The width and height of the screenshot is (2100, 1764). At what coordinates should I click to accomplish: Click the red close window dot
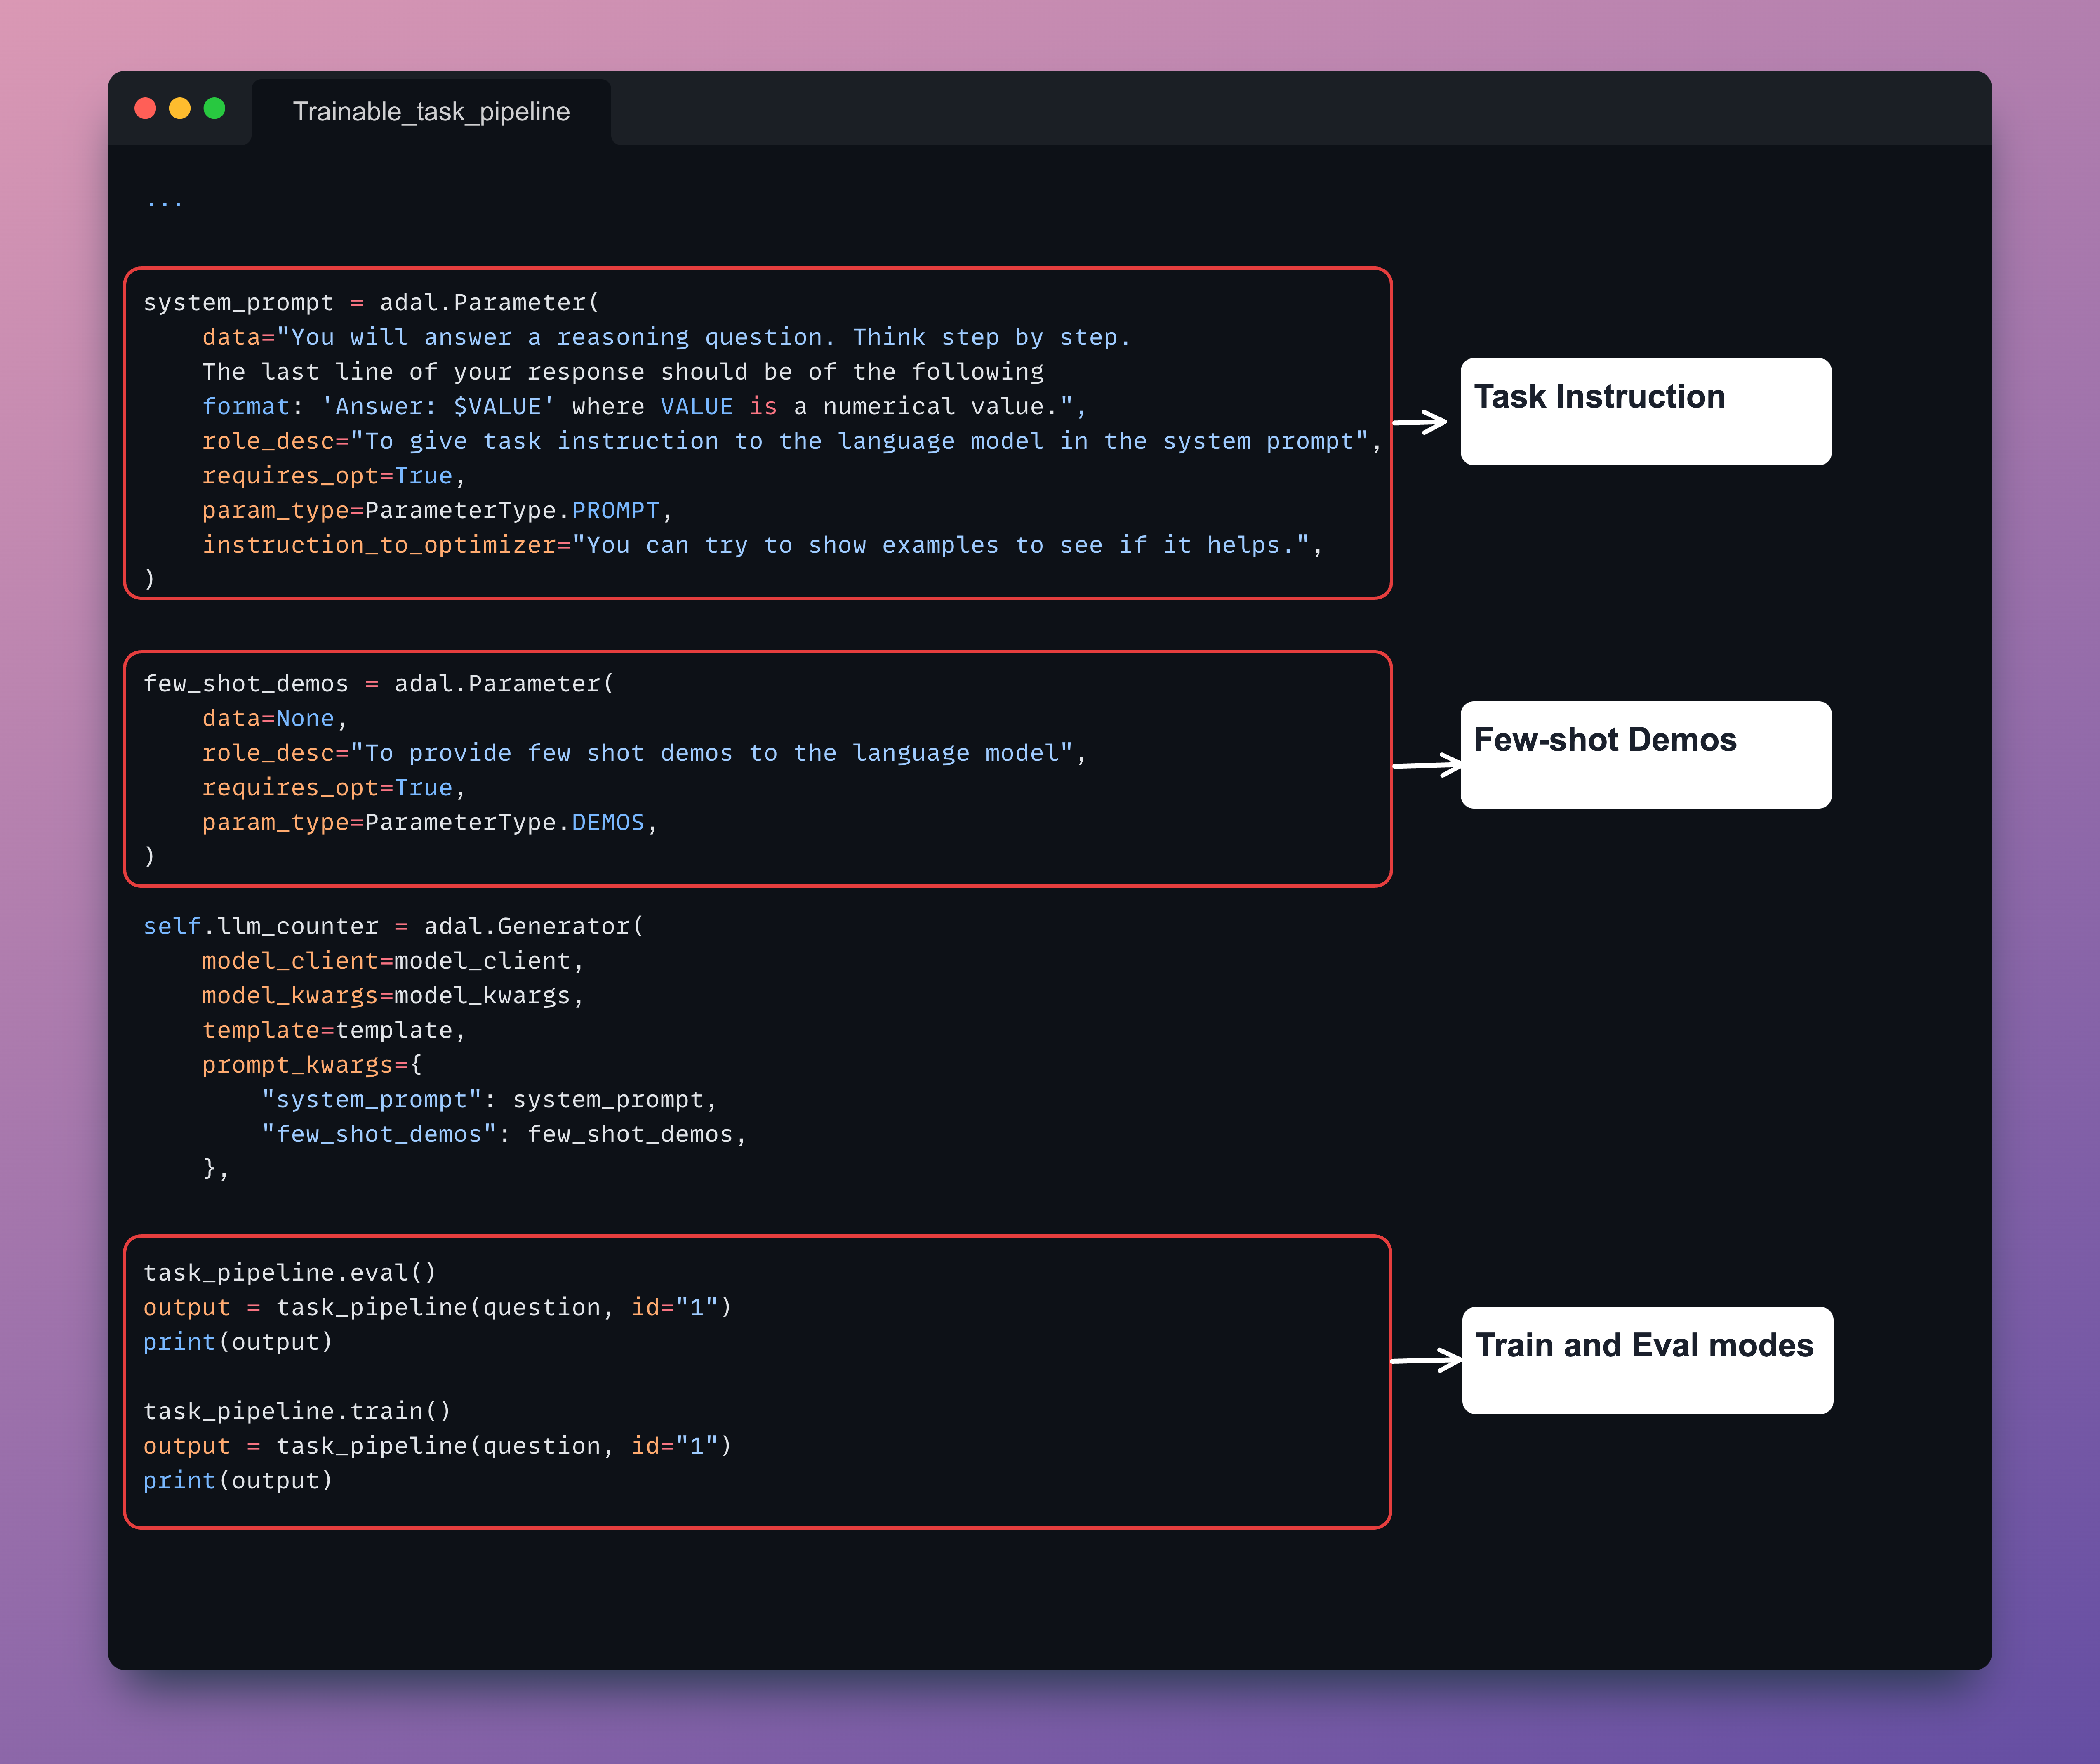145,108
